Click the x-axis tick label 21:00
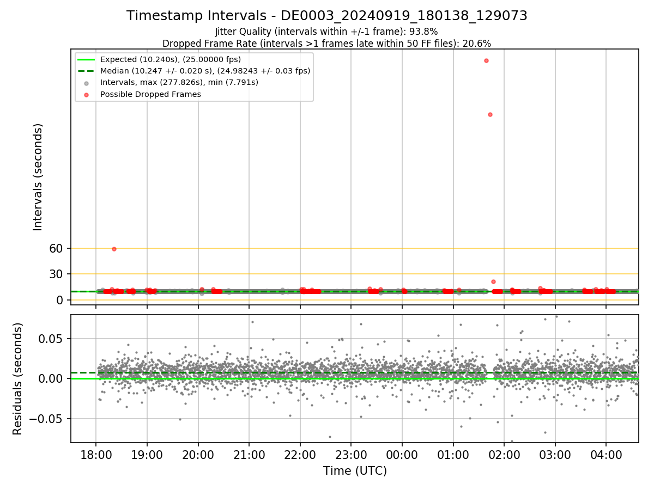The width and height of the screenshot is (654, 490). click(x=249, y=455)
